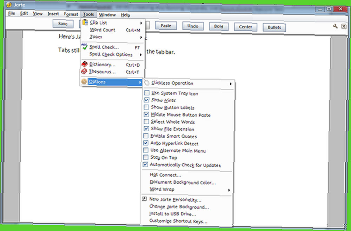Click the Jarte title bar text

[x=19, y=5]
